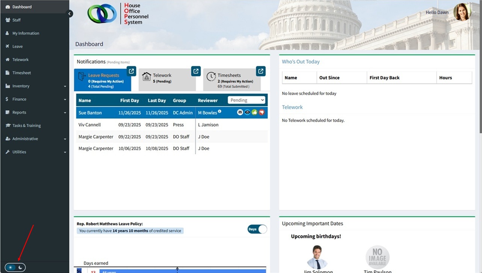Click the airplane icon beside Leave
This screenshot has width=482, height=273.
coord(8,46)
